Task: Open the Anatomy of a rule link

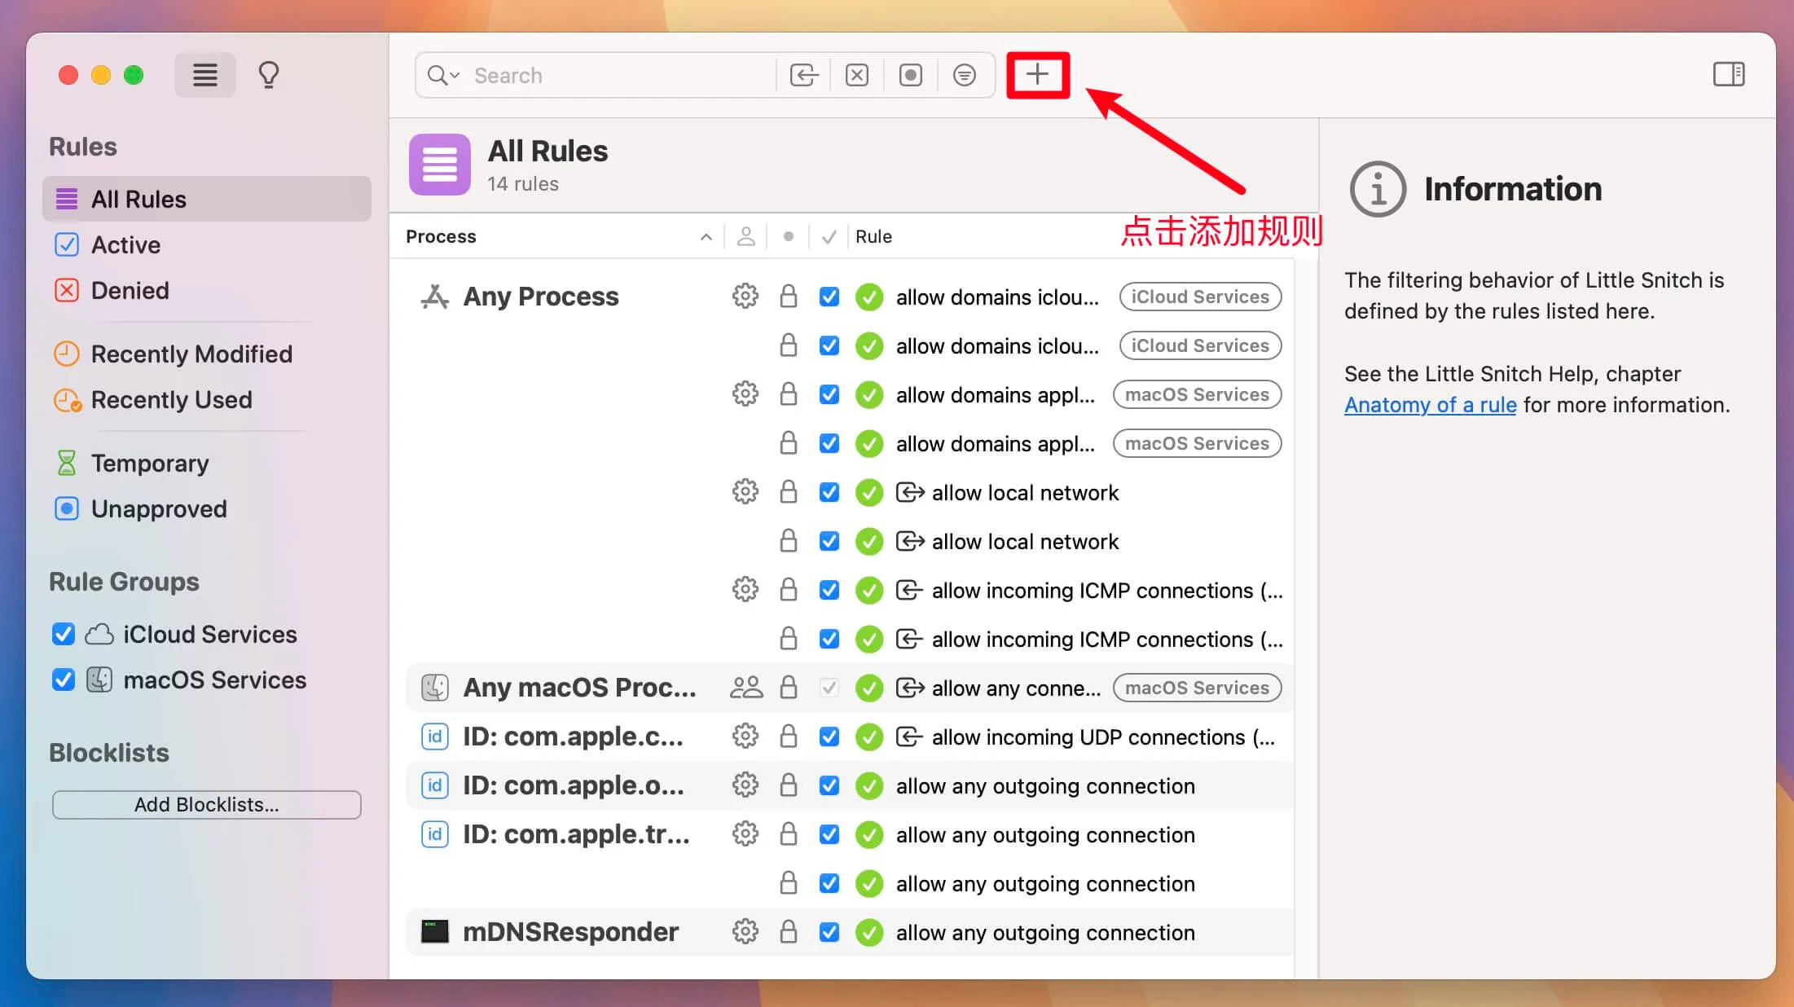Action: [x=1430, y=405]
